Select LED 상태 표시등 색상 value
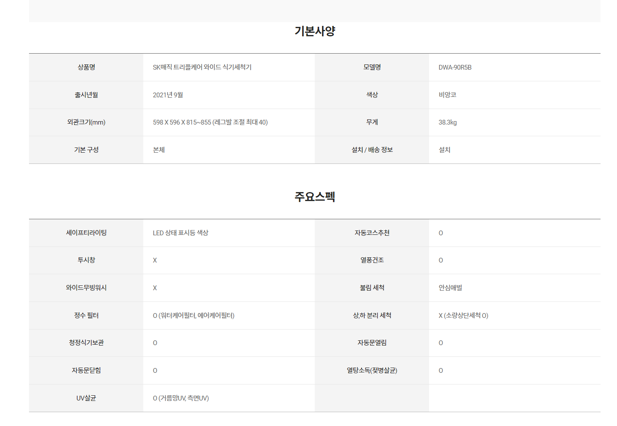The height and width of the screenshot is (426, 617). [181, 233]
